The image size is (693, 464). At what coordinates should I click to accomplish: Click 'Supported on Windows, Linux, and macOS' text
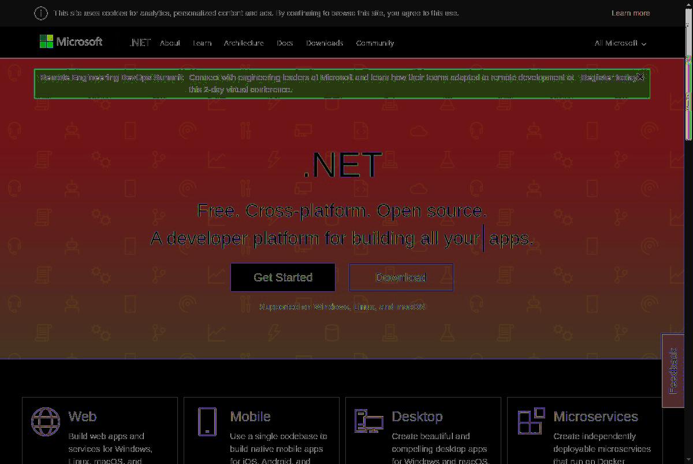tap(342, 307)
